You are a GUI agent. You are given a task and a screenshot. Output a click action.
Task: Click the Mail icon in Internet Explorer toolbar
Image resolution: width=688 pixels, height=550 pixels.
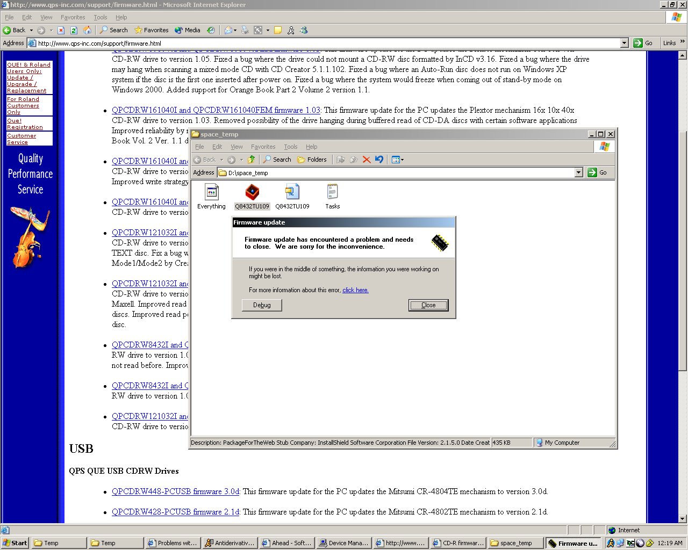[228, 30]
